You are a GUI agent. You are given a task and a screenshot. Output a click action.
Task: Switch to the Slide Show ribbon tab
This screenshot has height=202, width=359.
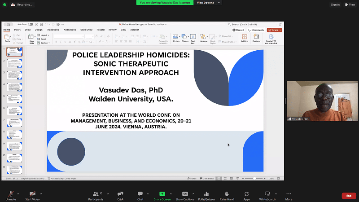[86, 30]
